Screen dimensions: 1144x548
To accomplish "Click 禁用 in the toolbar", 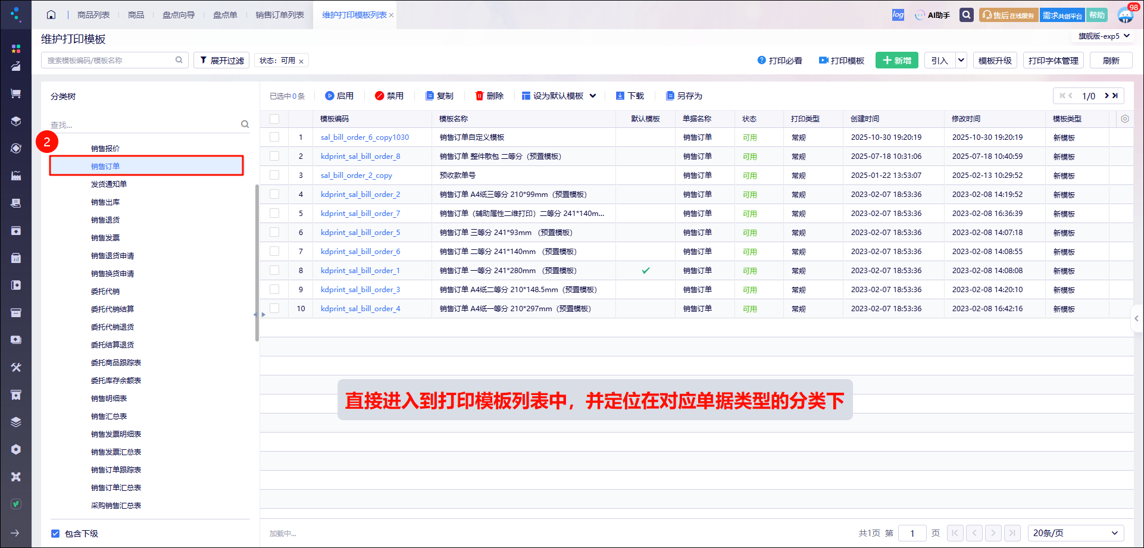I will pyautogui.click(x=389, y=96).
